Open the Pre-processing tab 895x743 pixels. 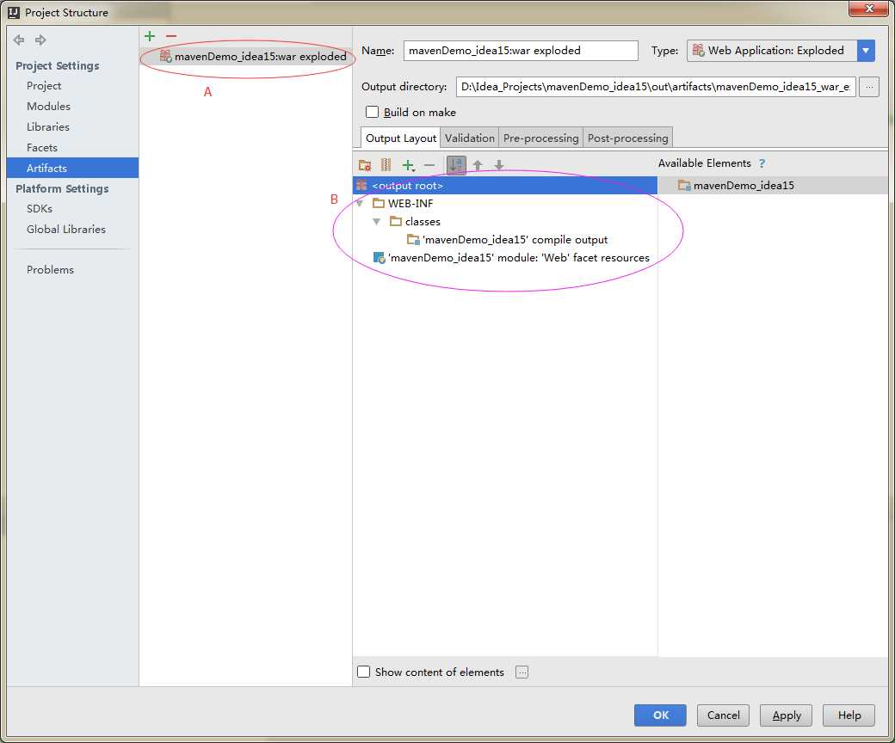540,138
